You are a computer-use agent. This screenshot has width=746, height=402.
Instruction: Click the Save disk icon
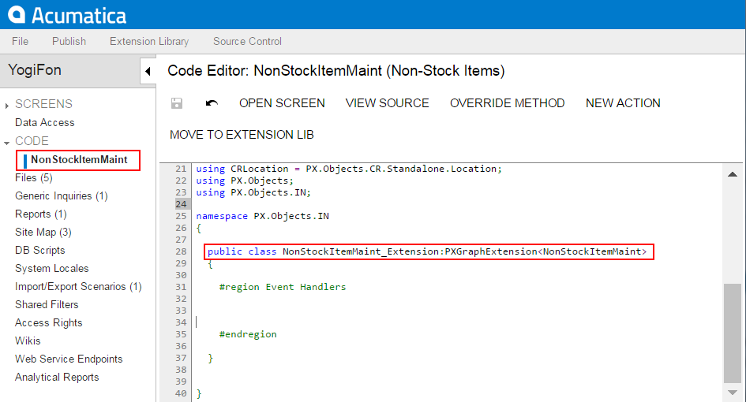click(x=177, y=103)
